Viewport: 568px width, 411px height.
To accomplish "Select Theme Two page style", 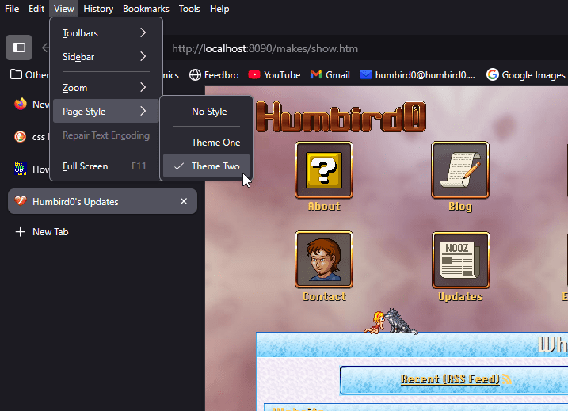I will 215,166.
